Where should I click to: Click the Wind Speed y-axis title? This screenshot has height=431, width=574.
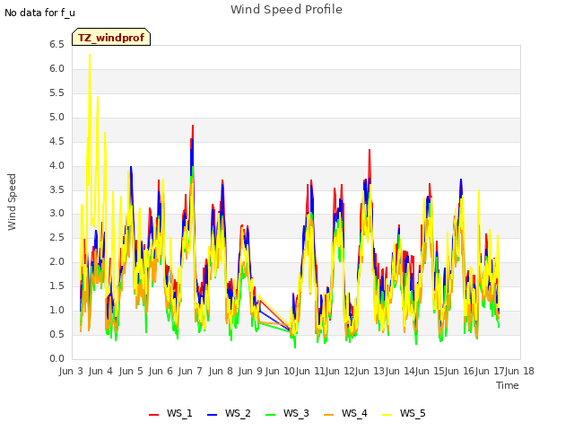click(12, 202)
